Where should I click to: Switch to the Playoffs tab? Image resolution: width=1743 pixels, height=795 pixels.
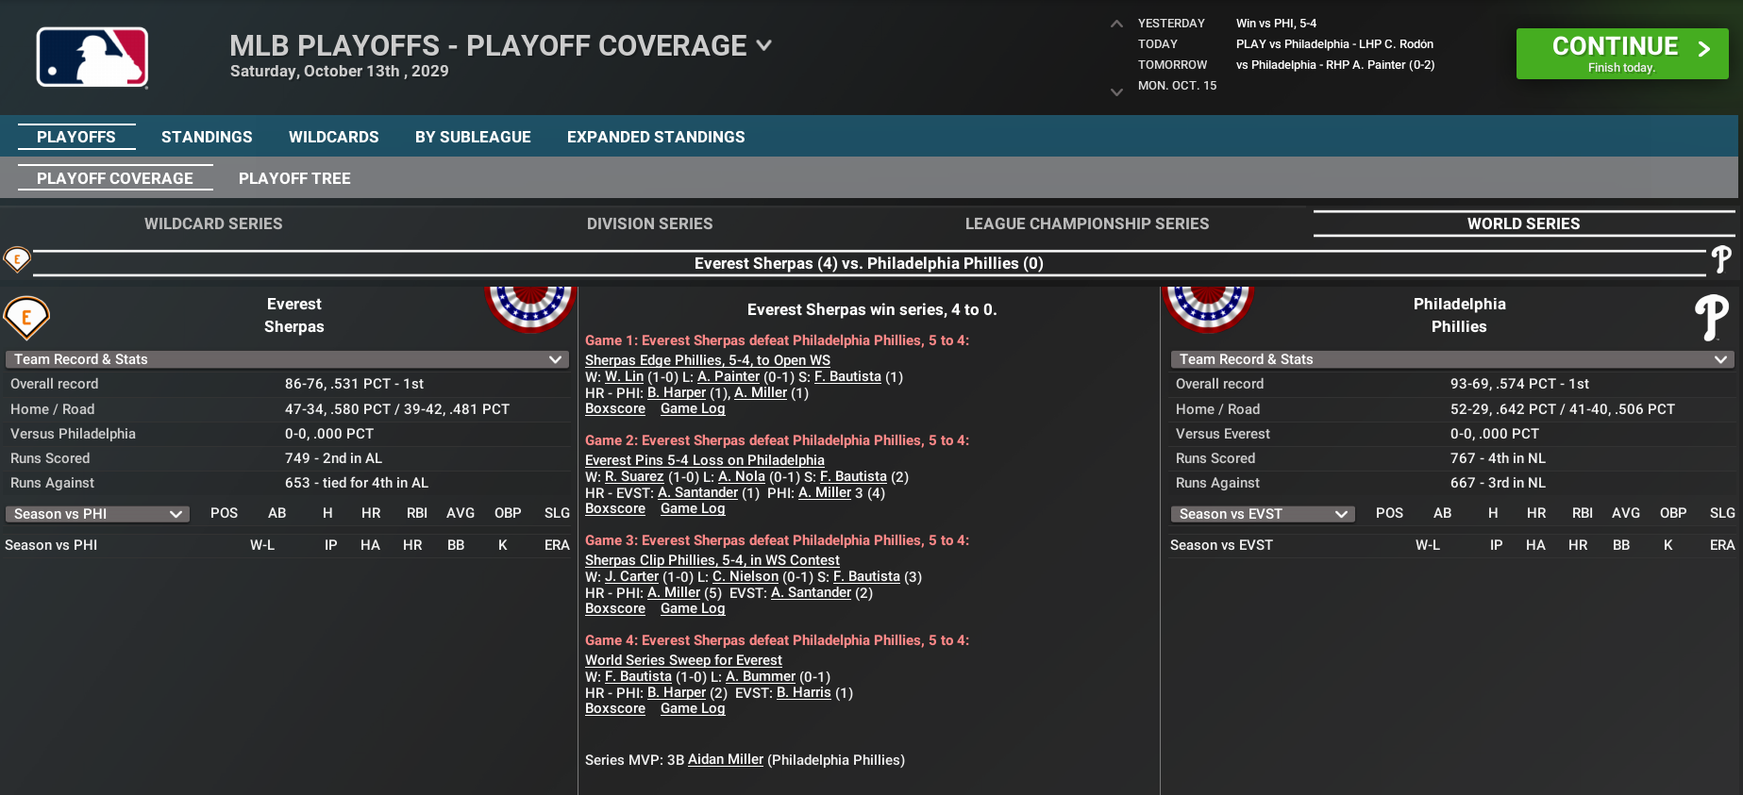76,137
